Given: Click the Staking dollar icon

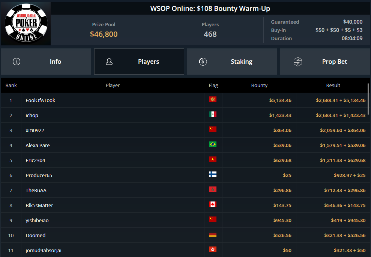Looking at the screenshot, I should click(x=203, y=62).
